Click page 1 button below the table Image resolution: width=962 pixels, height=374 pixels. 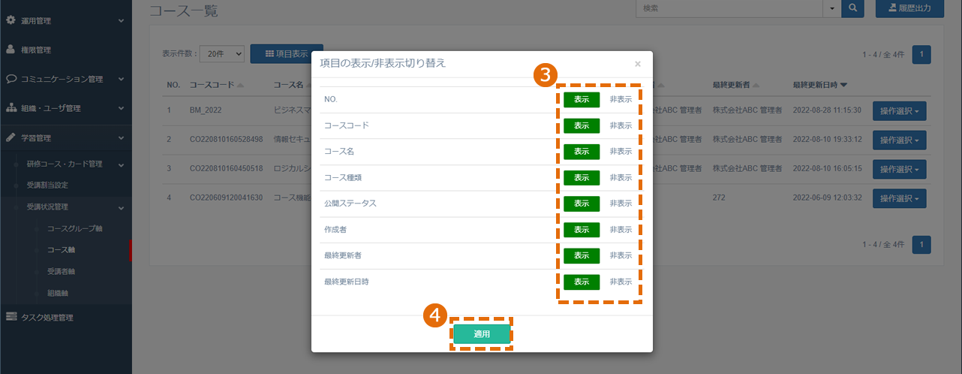click(921, 244)
